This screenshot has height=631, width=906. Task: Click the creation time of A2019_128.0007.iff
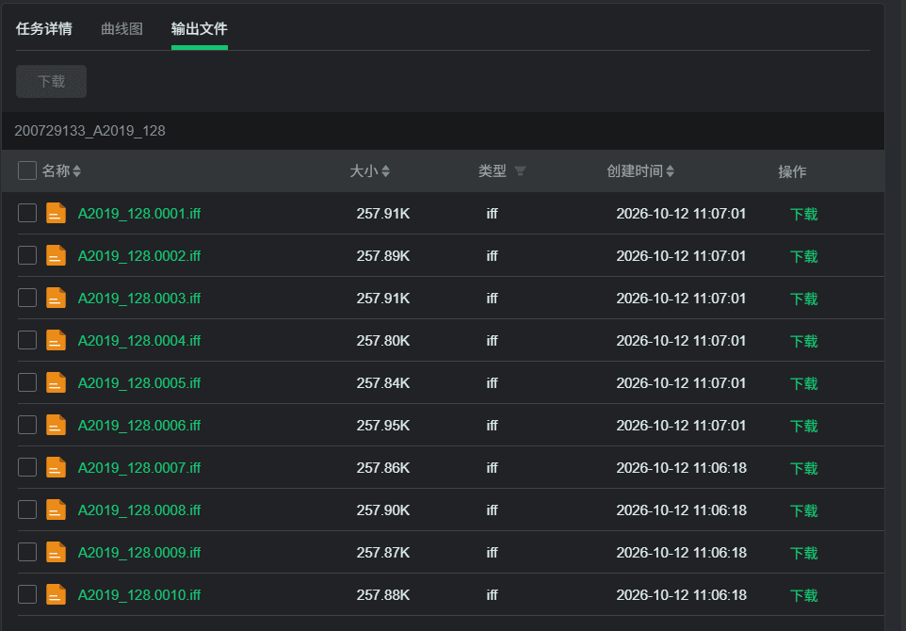point(681,467)
